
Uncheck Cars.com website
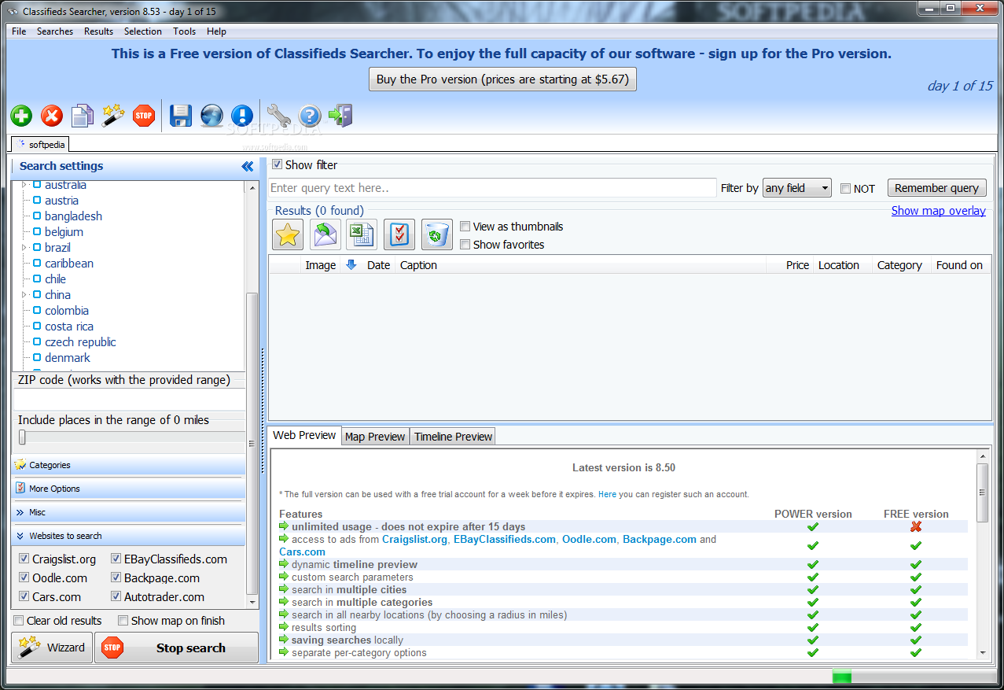pos(24,597)
